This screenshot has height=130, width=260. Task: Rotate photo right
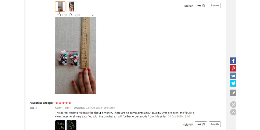(74, 15)
